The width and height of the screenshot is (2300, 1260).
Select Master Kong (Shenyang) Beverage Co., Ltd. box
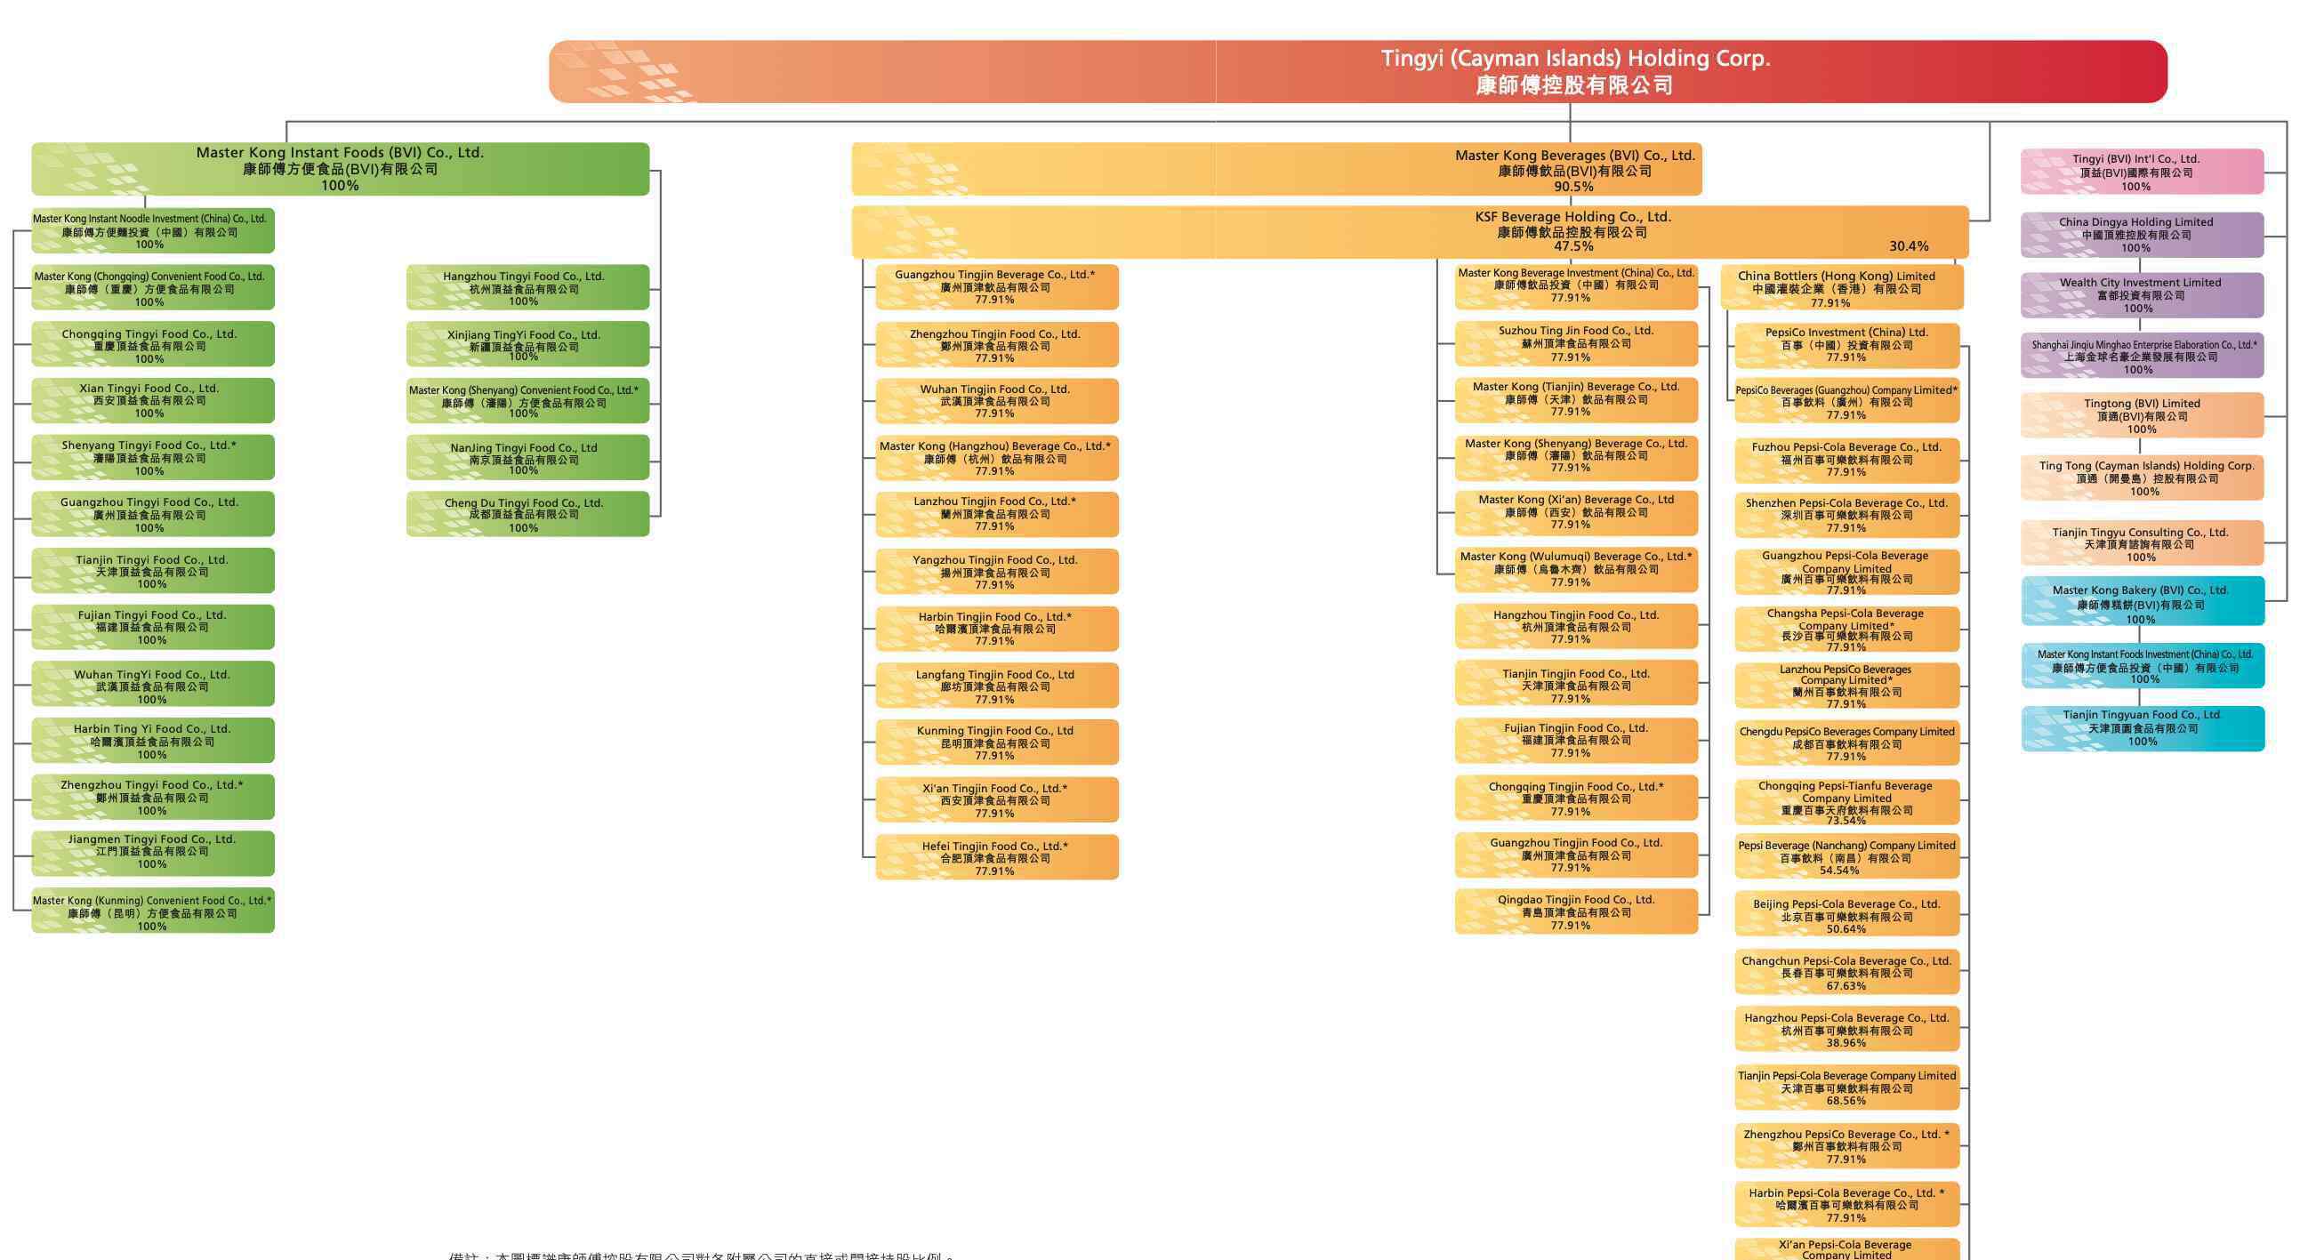[x=1577, y=456]
